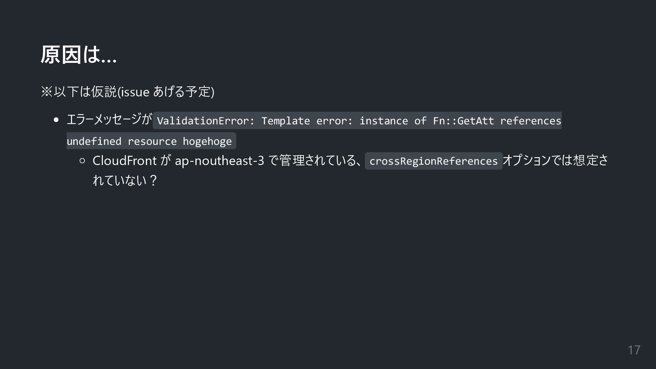656x369 pixels.
Task: Click the phrase Template error: in the code
Action: coord(307,121)
